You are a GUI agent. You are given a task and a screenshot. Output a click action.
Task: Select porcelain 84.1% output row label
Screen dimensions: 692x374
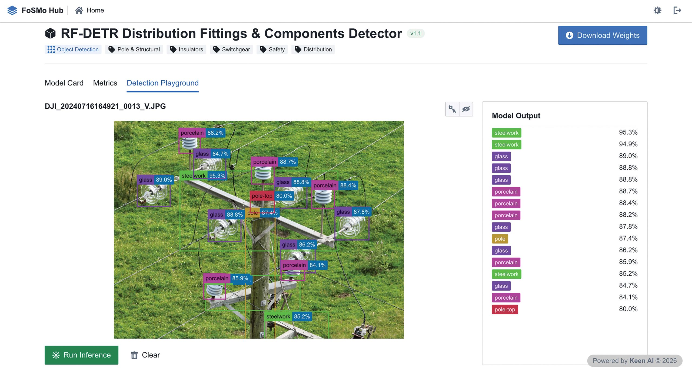point(506,298)
